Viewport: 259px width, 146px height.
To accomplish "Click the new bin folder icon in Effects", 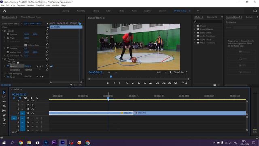I will point(214,85).
